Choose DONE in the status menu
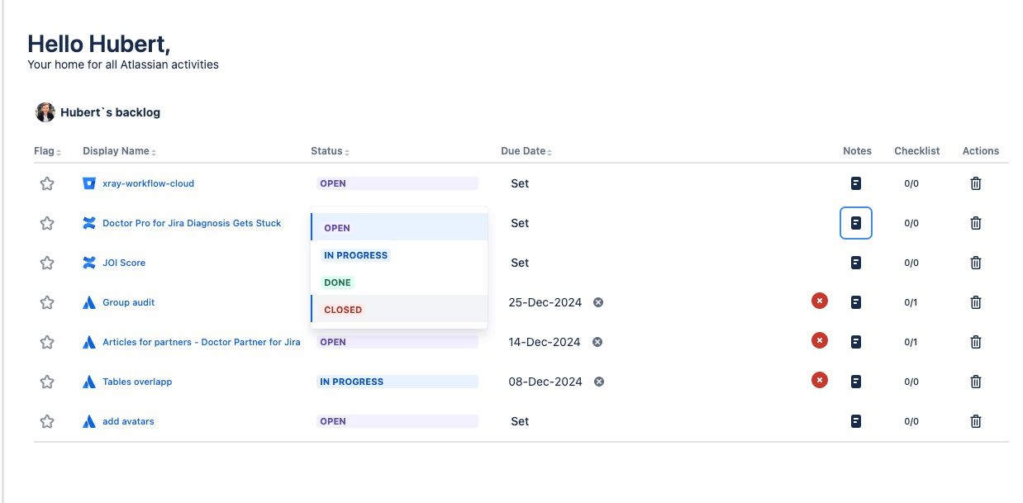 (399, 282)
